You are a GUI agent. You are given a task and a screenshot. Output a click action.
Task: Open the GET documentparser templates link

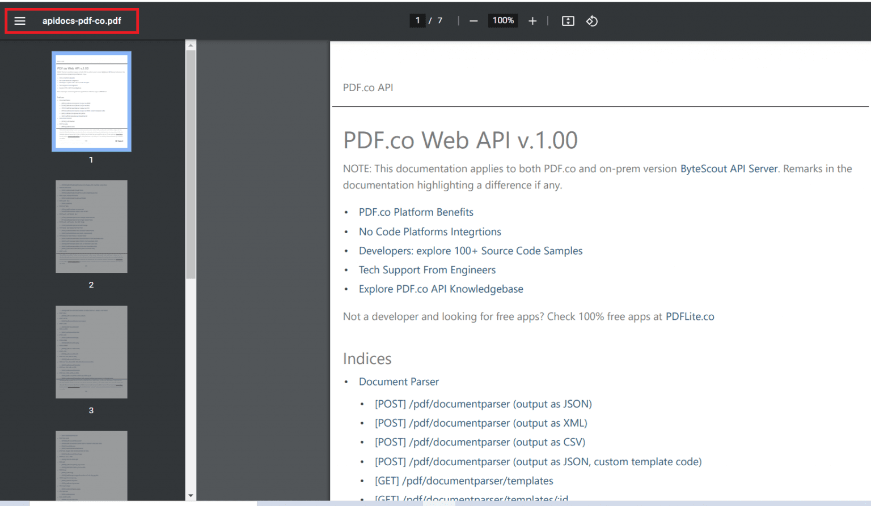(463, 481)
